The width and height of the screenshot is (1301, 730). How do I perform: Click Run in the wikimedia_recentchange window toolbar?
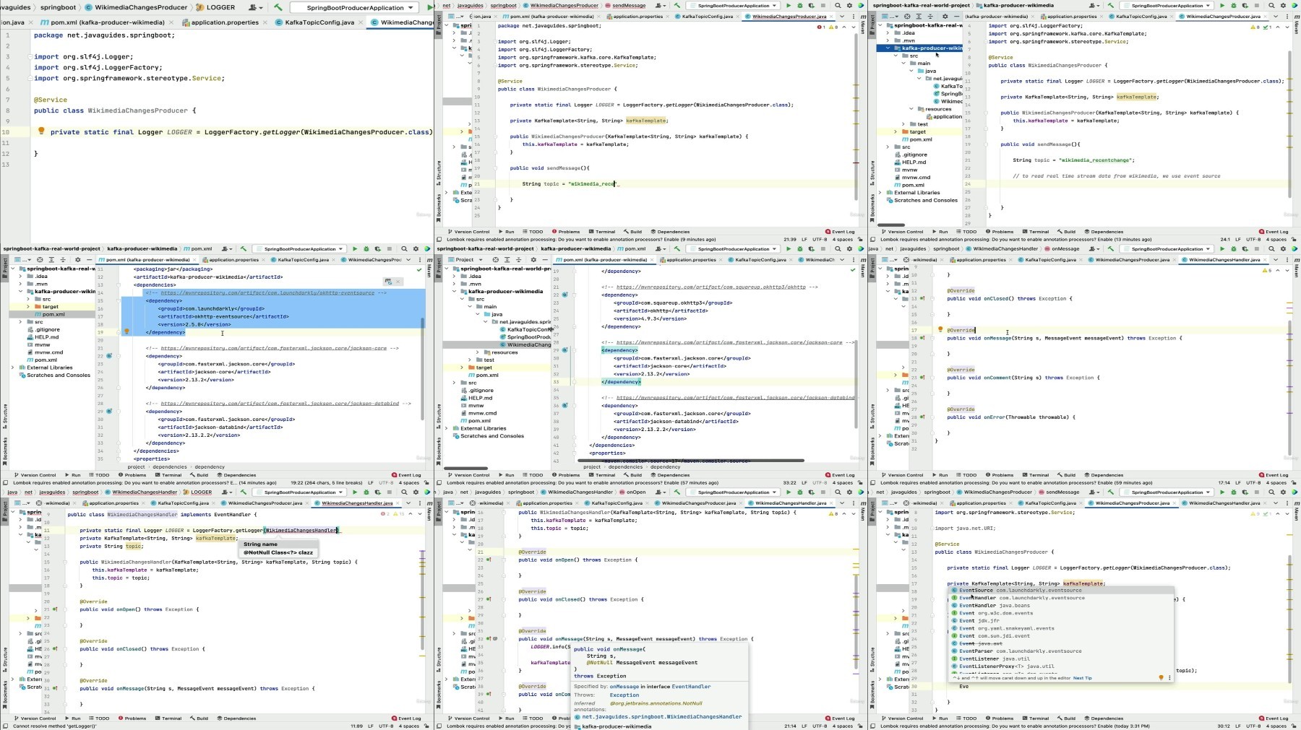[1222, 6]
